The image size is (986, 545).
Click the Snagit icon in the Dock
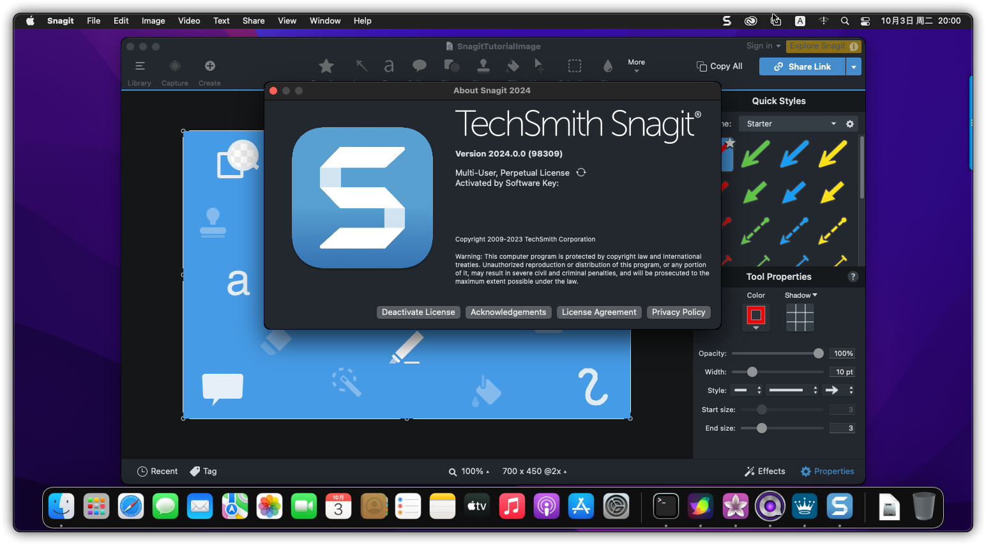coord(840,507)
